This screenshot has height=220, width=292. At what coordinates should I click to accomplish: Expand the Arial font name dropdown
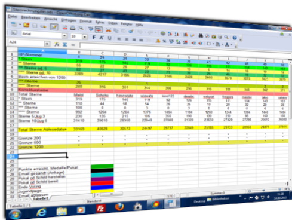coord(64,36)
